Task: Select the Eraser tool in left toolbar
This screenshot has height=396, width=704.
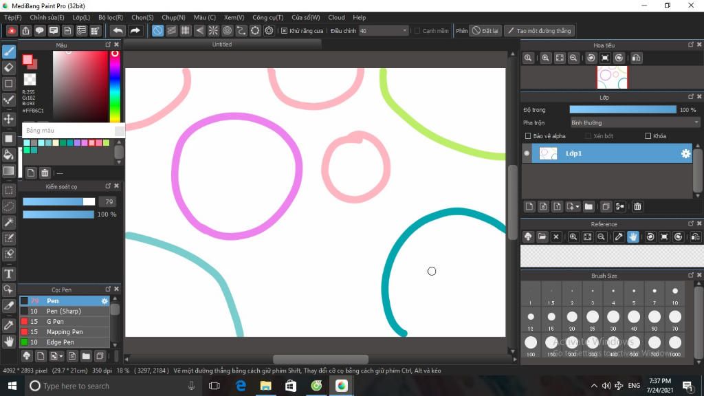Action: click(8, 68)
